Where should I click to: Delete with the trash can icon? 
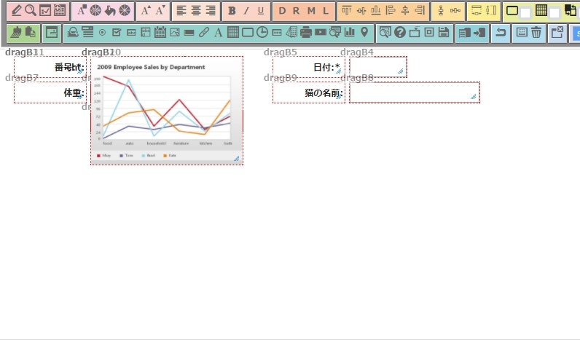(x=536, y=33)
